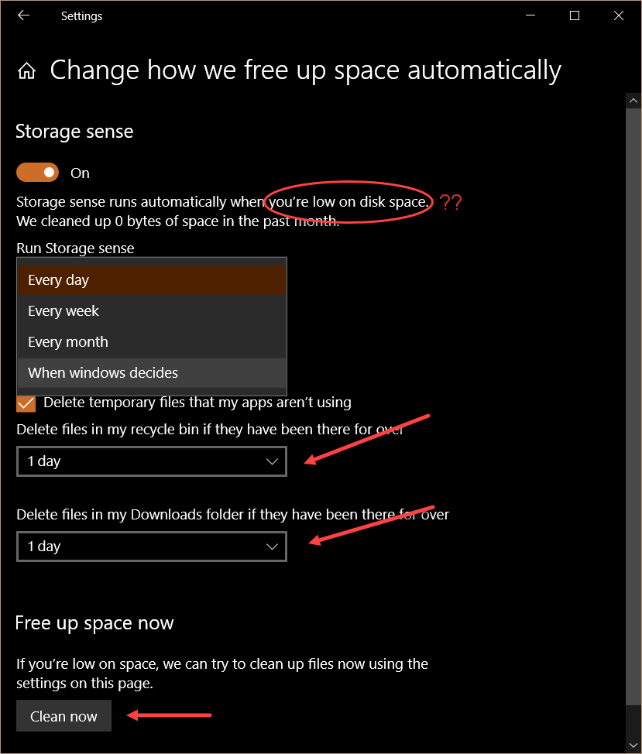Select When windows decides option

(x=152, y=372)
